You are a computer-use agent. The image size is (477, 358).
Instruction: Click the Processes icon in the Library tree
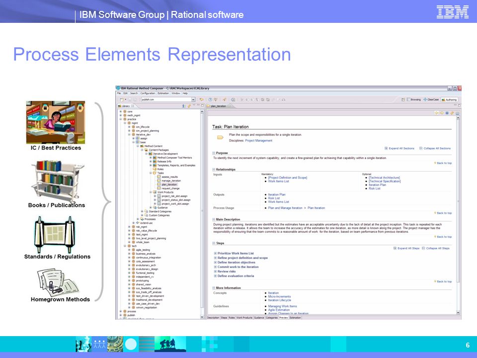[142, 219]
